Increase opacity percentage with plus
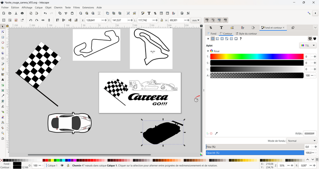The image size is (319, 169). 315,153
